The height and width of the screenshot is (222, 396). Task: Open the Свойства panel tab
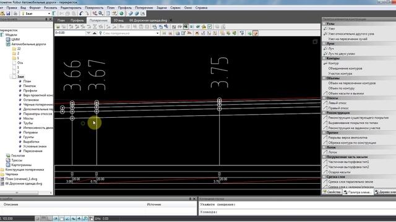point(332,192)
